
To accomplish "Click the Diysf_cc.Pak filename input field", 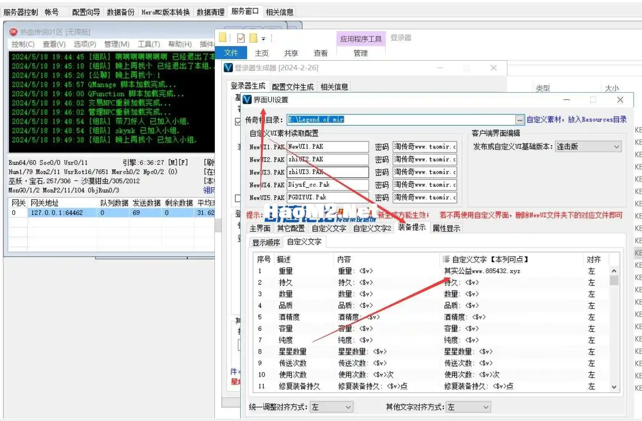I will coord(328,185).
